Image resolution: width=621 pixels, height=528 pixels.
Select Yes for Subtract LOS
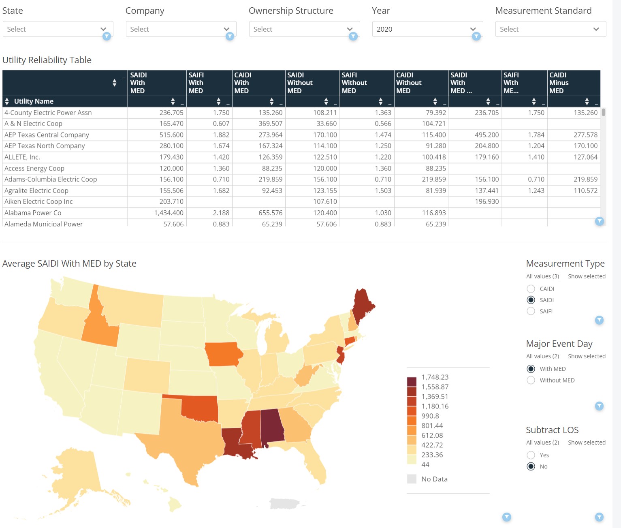(x=531, y=455)
